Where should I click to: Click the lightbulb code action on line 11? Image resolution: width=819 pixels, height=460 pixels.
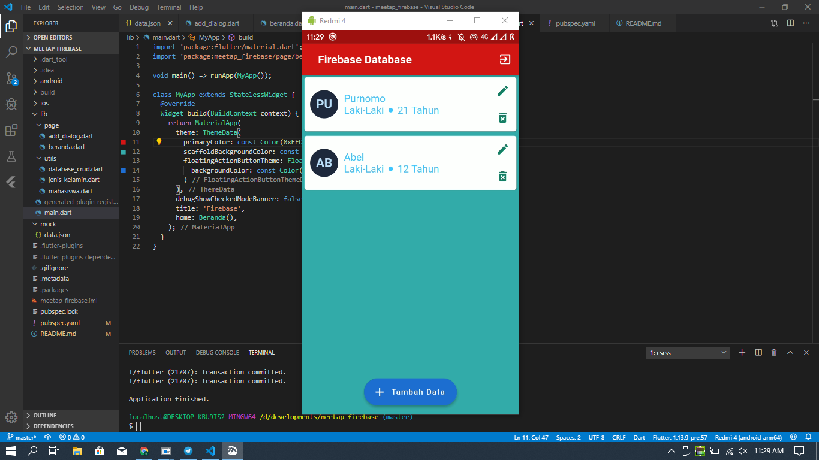tap(159, 142)
